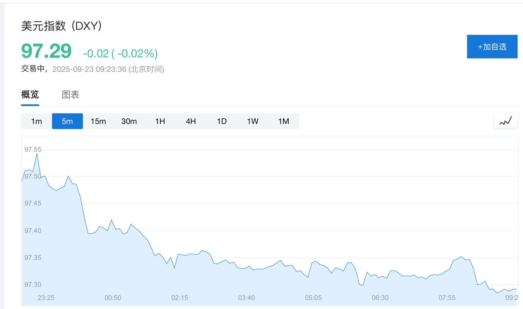Click the 美元指数 (DXY) title

coord(61,26)
